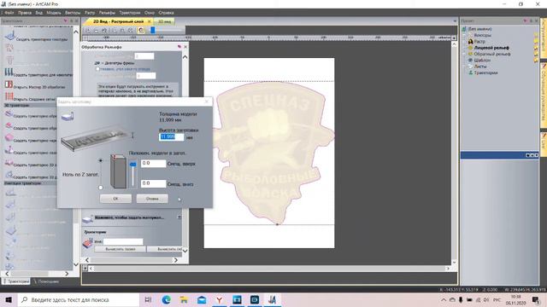Viewport: 547px width, 307px height.
Task: Open the Правка menu
Action: 25,13
